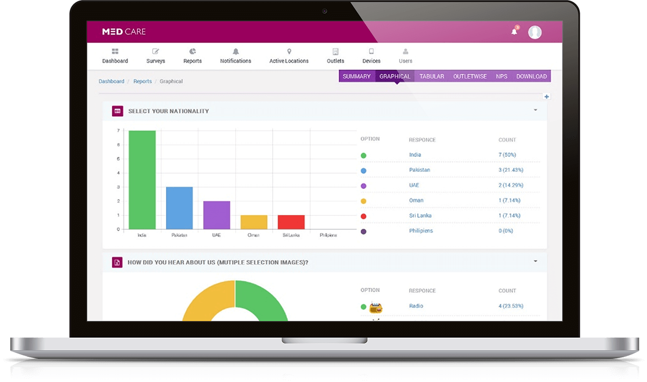
Task: Click the count value 4 (23.53%)
Action: point(511,306)
